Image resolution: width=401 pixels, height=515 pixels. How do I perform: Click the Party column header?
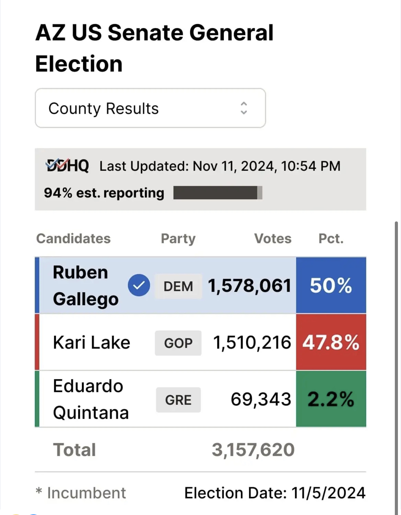tap(178, 239)
